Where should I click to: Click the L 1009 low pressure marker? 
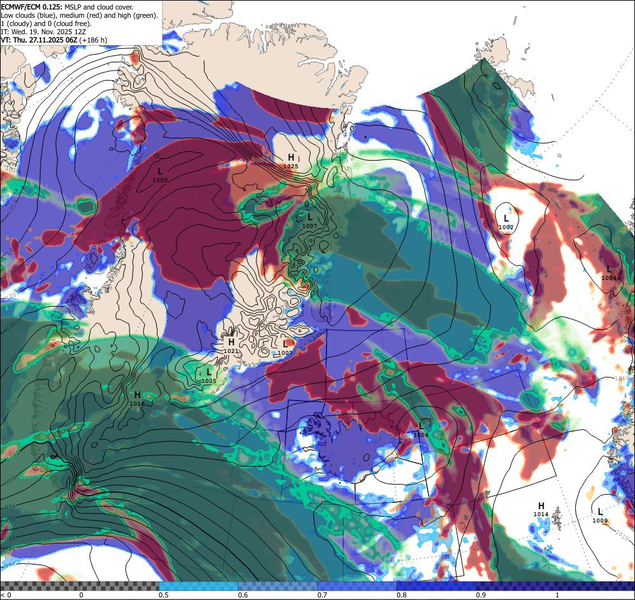600,516
